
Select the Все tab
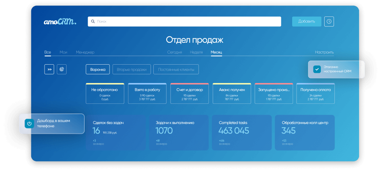click(48, 52)
